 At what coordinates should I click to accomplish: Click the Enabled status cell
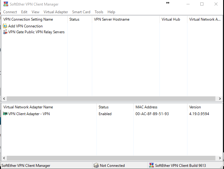[x=105, y=114]
